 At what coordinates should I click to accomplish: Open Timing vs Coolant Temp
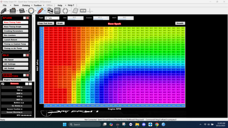coord(15,44)
